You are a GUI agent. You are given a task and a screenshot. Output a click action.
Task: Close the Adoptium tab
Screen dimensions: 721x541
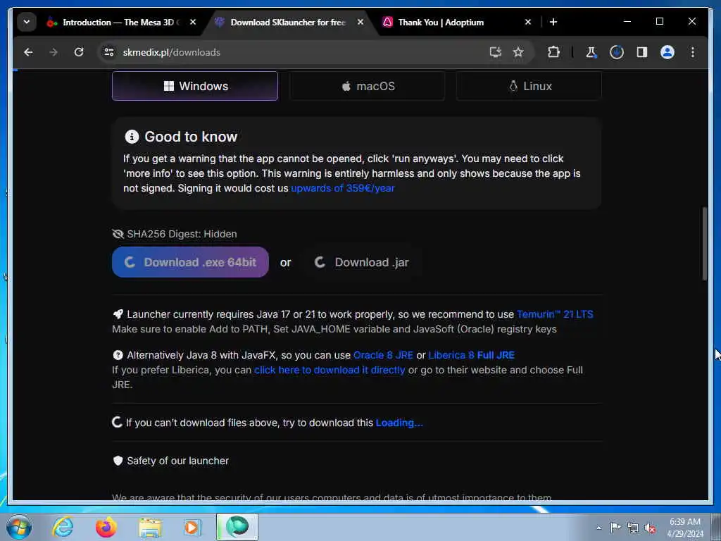point(528,22)
